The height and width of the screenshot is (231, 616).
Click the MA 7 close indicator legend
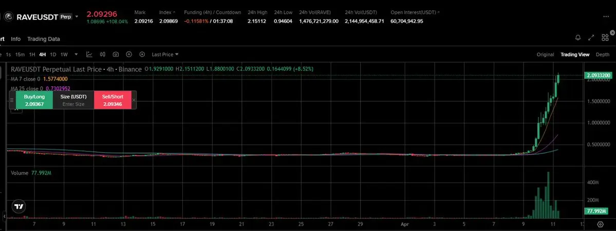pos(39,79)
